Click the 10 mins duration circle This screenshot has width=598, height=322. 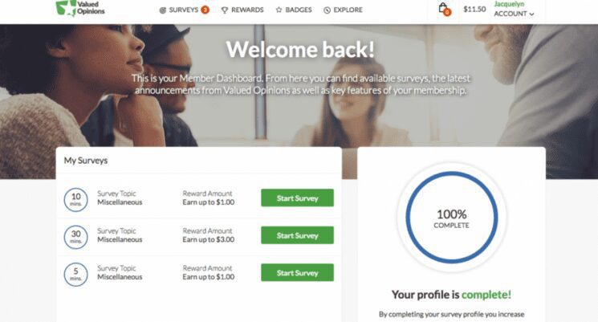tap(76, 199)
